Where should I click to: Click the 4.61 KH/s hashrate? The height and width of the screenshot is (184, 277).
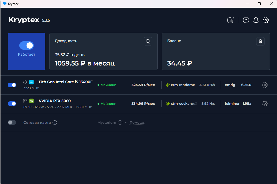207,85
